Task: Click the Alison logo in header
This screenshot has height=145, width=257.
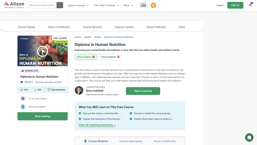Action: (14, 5)
